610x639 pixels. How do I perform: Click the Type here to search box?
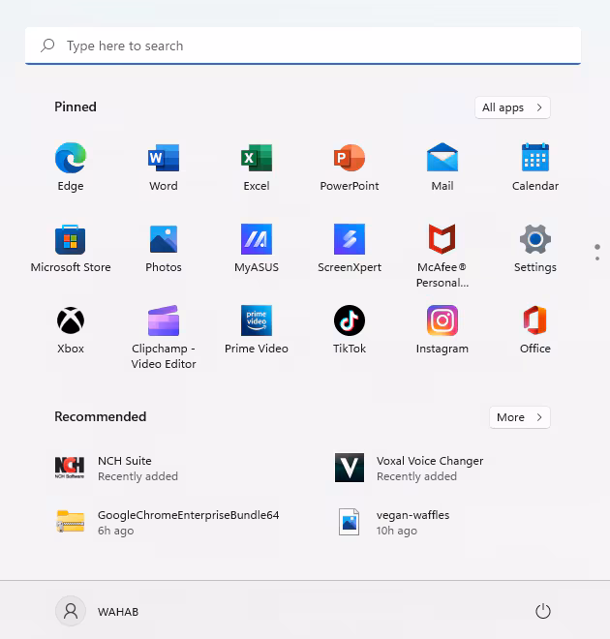click(303, 46)
